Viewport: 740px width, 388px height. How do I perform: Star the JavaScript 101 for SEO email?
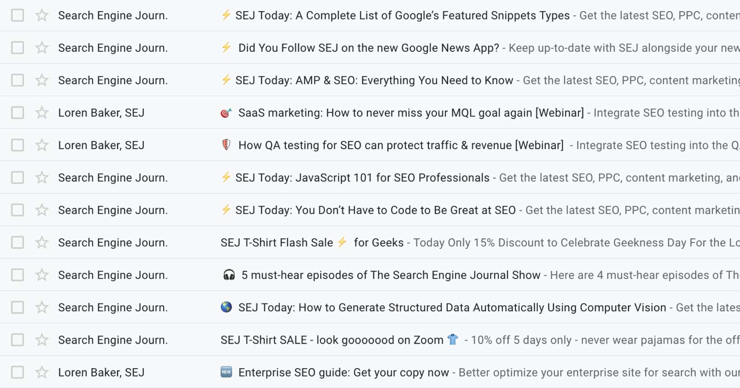[42, 177]
